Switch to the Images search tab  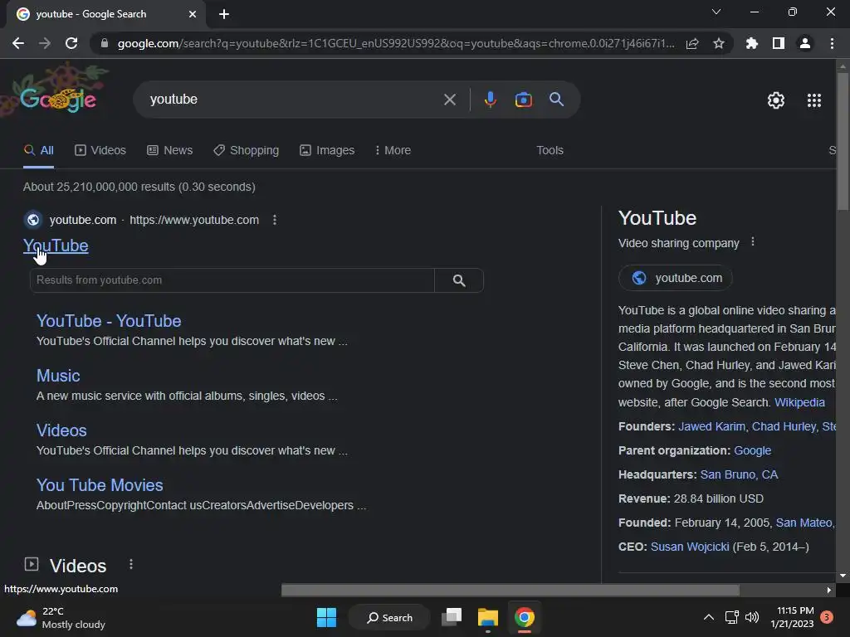point(327,150)
